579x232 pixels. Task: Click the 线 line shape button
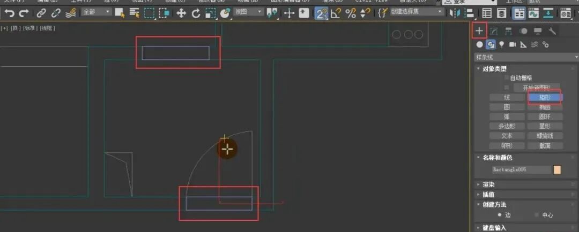click(507, 98)
